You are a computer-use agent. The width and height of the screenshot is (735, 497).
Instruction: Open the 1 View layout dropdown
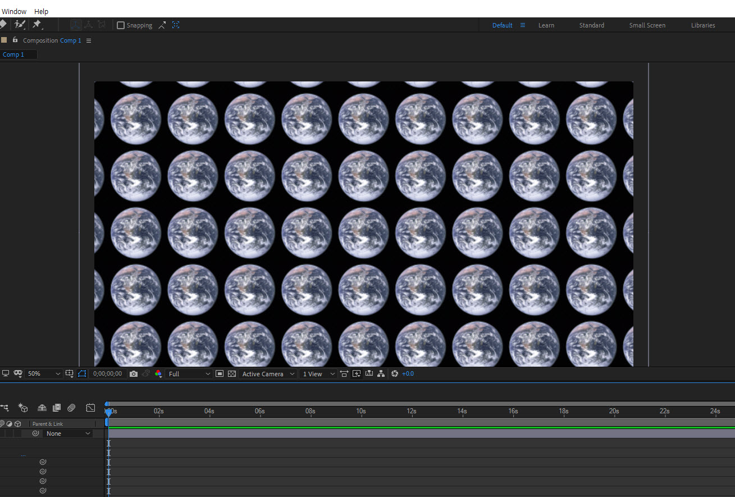pyautogui.click(x=318, y=373)
